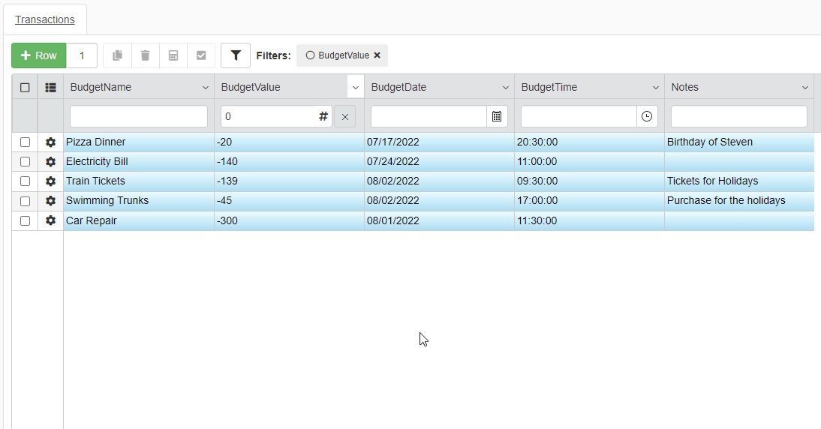Click the copy rows toolbar icon
This screenshot has height=429, width=821.
(x=117, y=55)
